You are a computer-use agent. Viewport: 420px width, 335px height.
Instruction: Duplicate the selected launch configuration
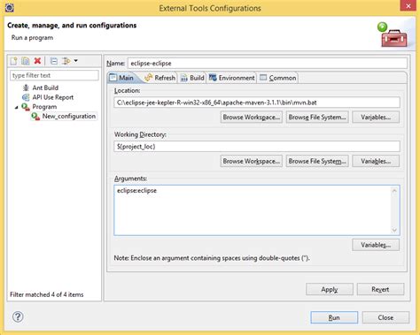(26, 61)
